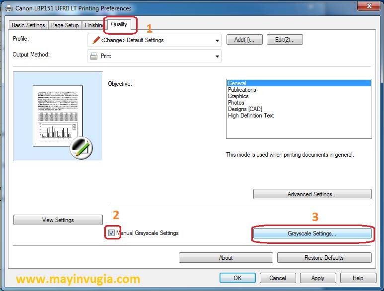This screenshot has height=291, width=384.
Task: Select Publications in the Objective list
Action: tap(299, 90)
